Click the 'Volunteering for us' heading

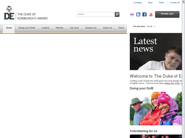coord(144,131)
